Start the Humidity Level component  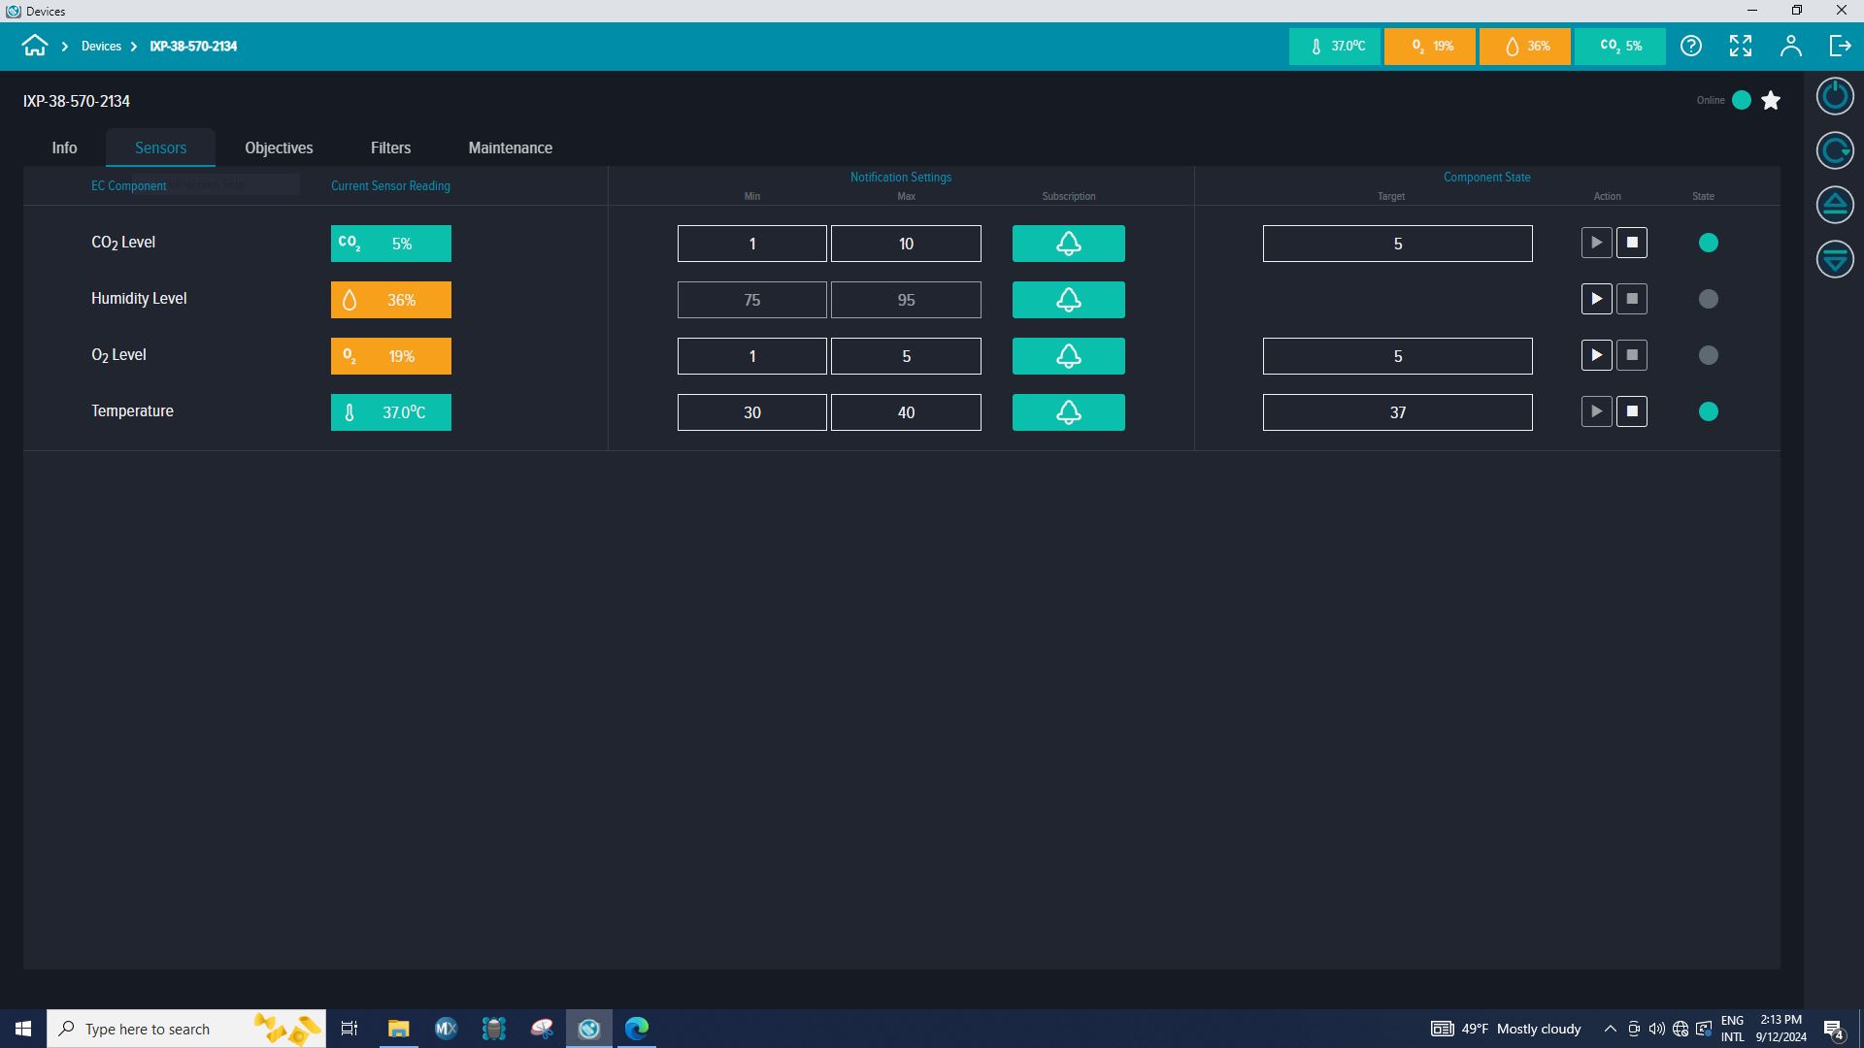pos(1596,299)
